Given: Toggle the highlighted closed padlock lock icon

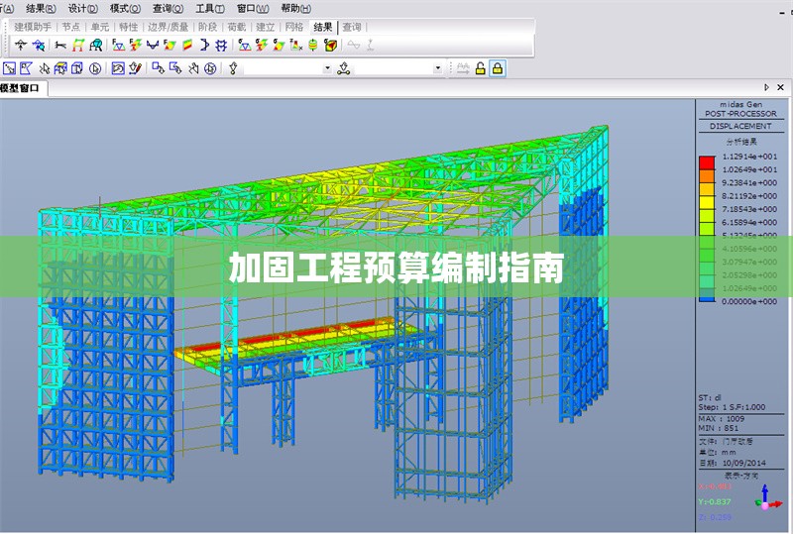Looking at the screenshot, I should [x=497, y=68].
